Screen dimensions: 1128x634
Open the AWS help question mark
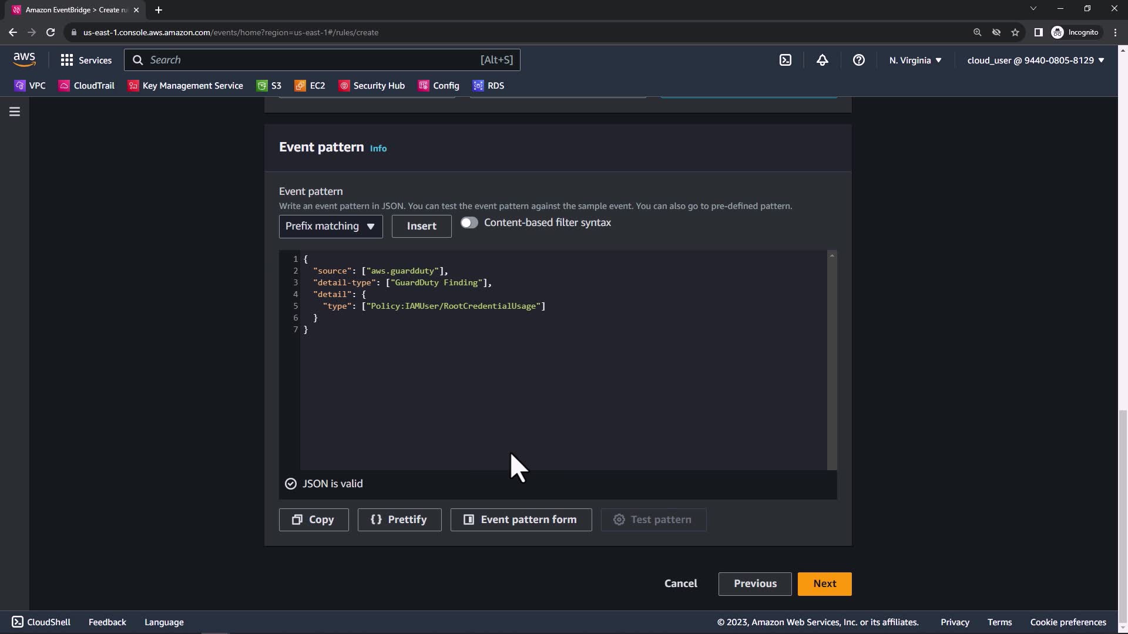858,60
